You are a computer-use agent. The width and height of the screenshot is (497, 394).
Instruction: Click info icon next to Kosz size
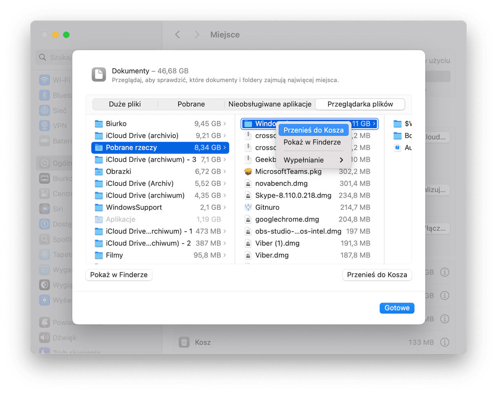pyautogui.click(x=445, y=342)
